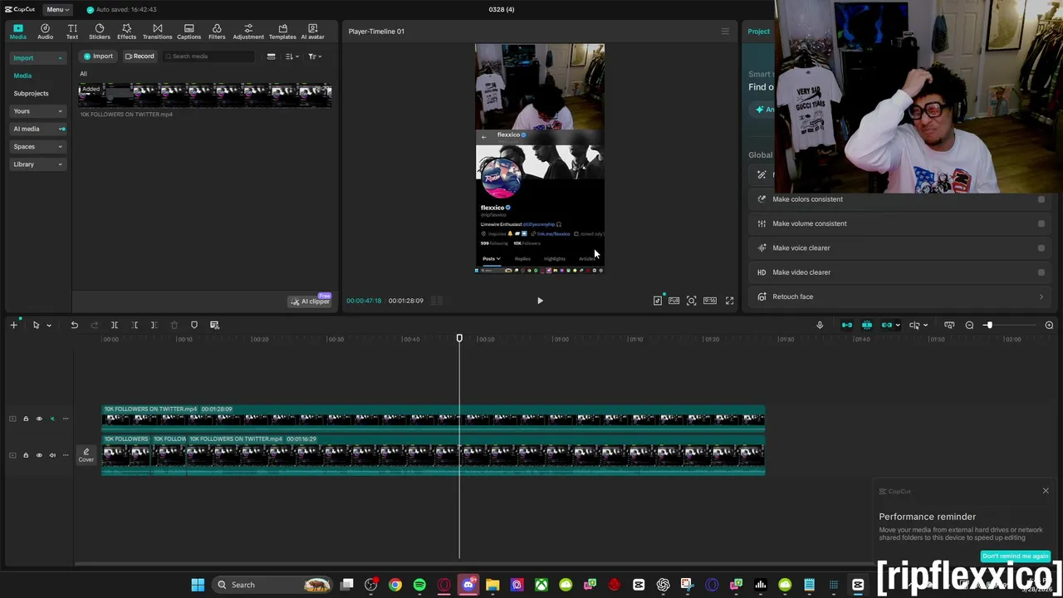Open the AI avatar panel
The width and height of the screenshot is (1063, 598).
click(312, 32)
